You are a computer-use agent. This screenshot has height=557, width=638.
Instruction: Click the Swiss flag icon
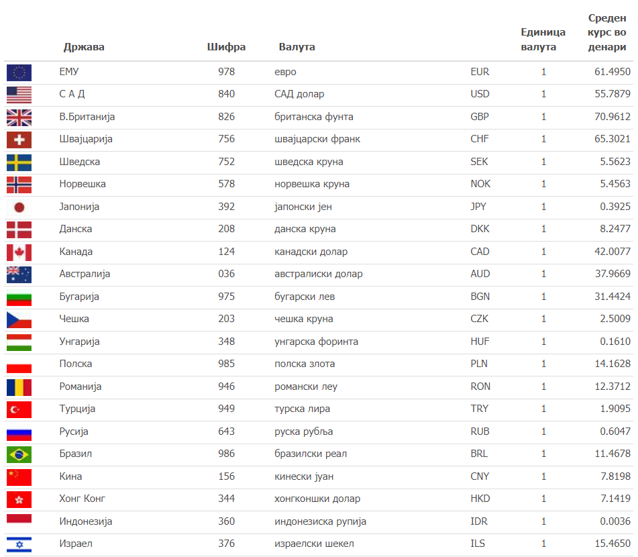[x=19, y=140]
